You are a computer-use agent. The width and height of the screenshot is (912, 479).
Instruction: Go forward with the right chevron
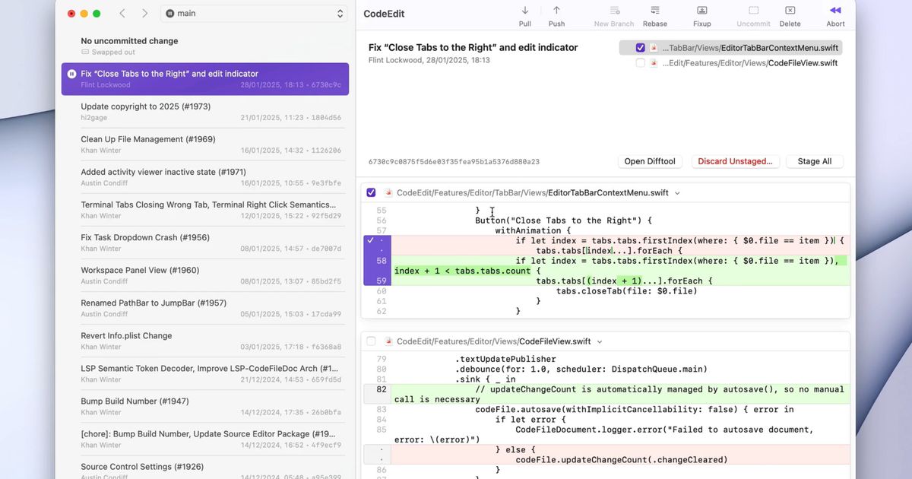(144, 14)
